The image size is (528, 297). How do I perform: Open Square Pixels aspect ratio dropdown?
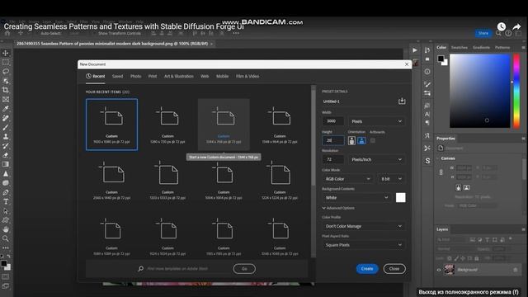(x=363, y=245)
